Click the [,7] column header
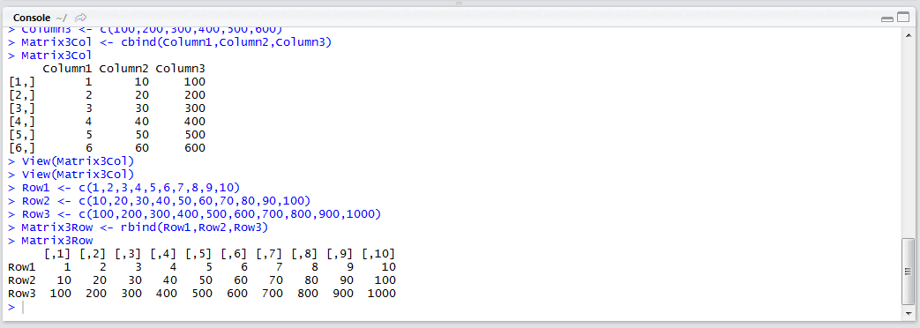Image resolution: width=920 pixels, height=328 pixels. pos(269,254)
